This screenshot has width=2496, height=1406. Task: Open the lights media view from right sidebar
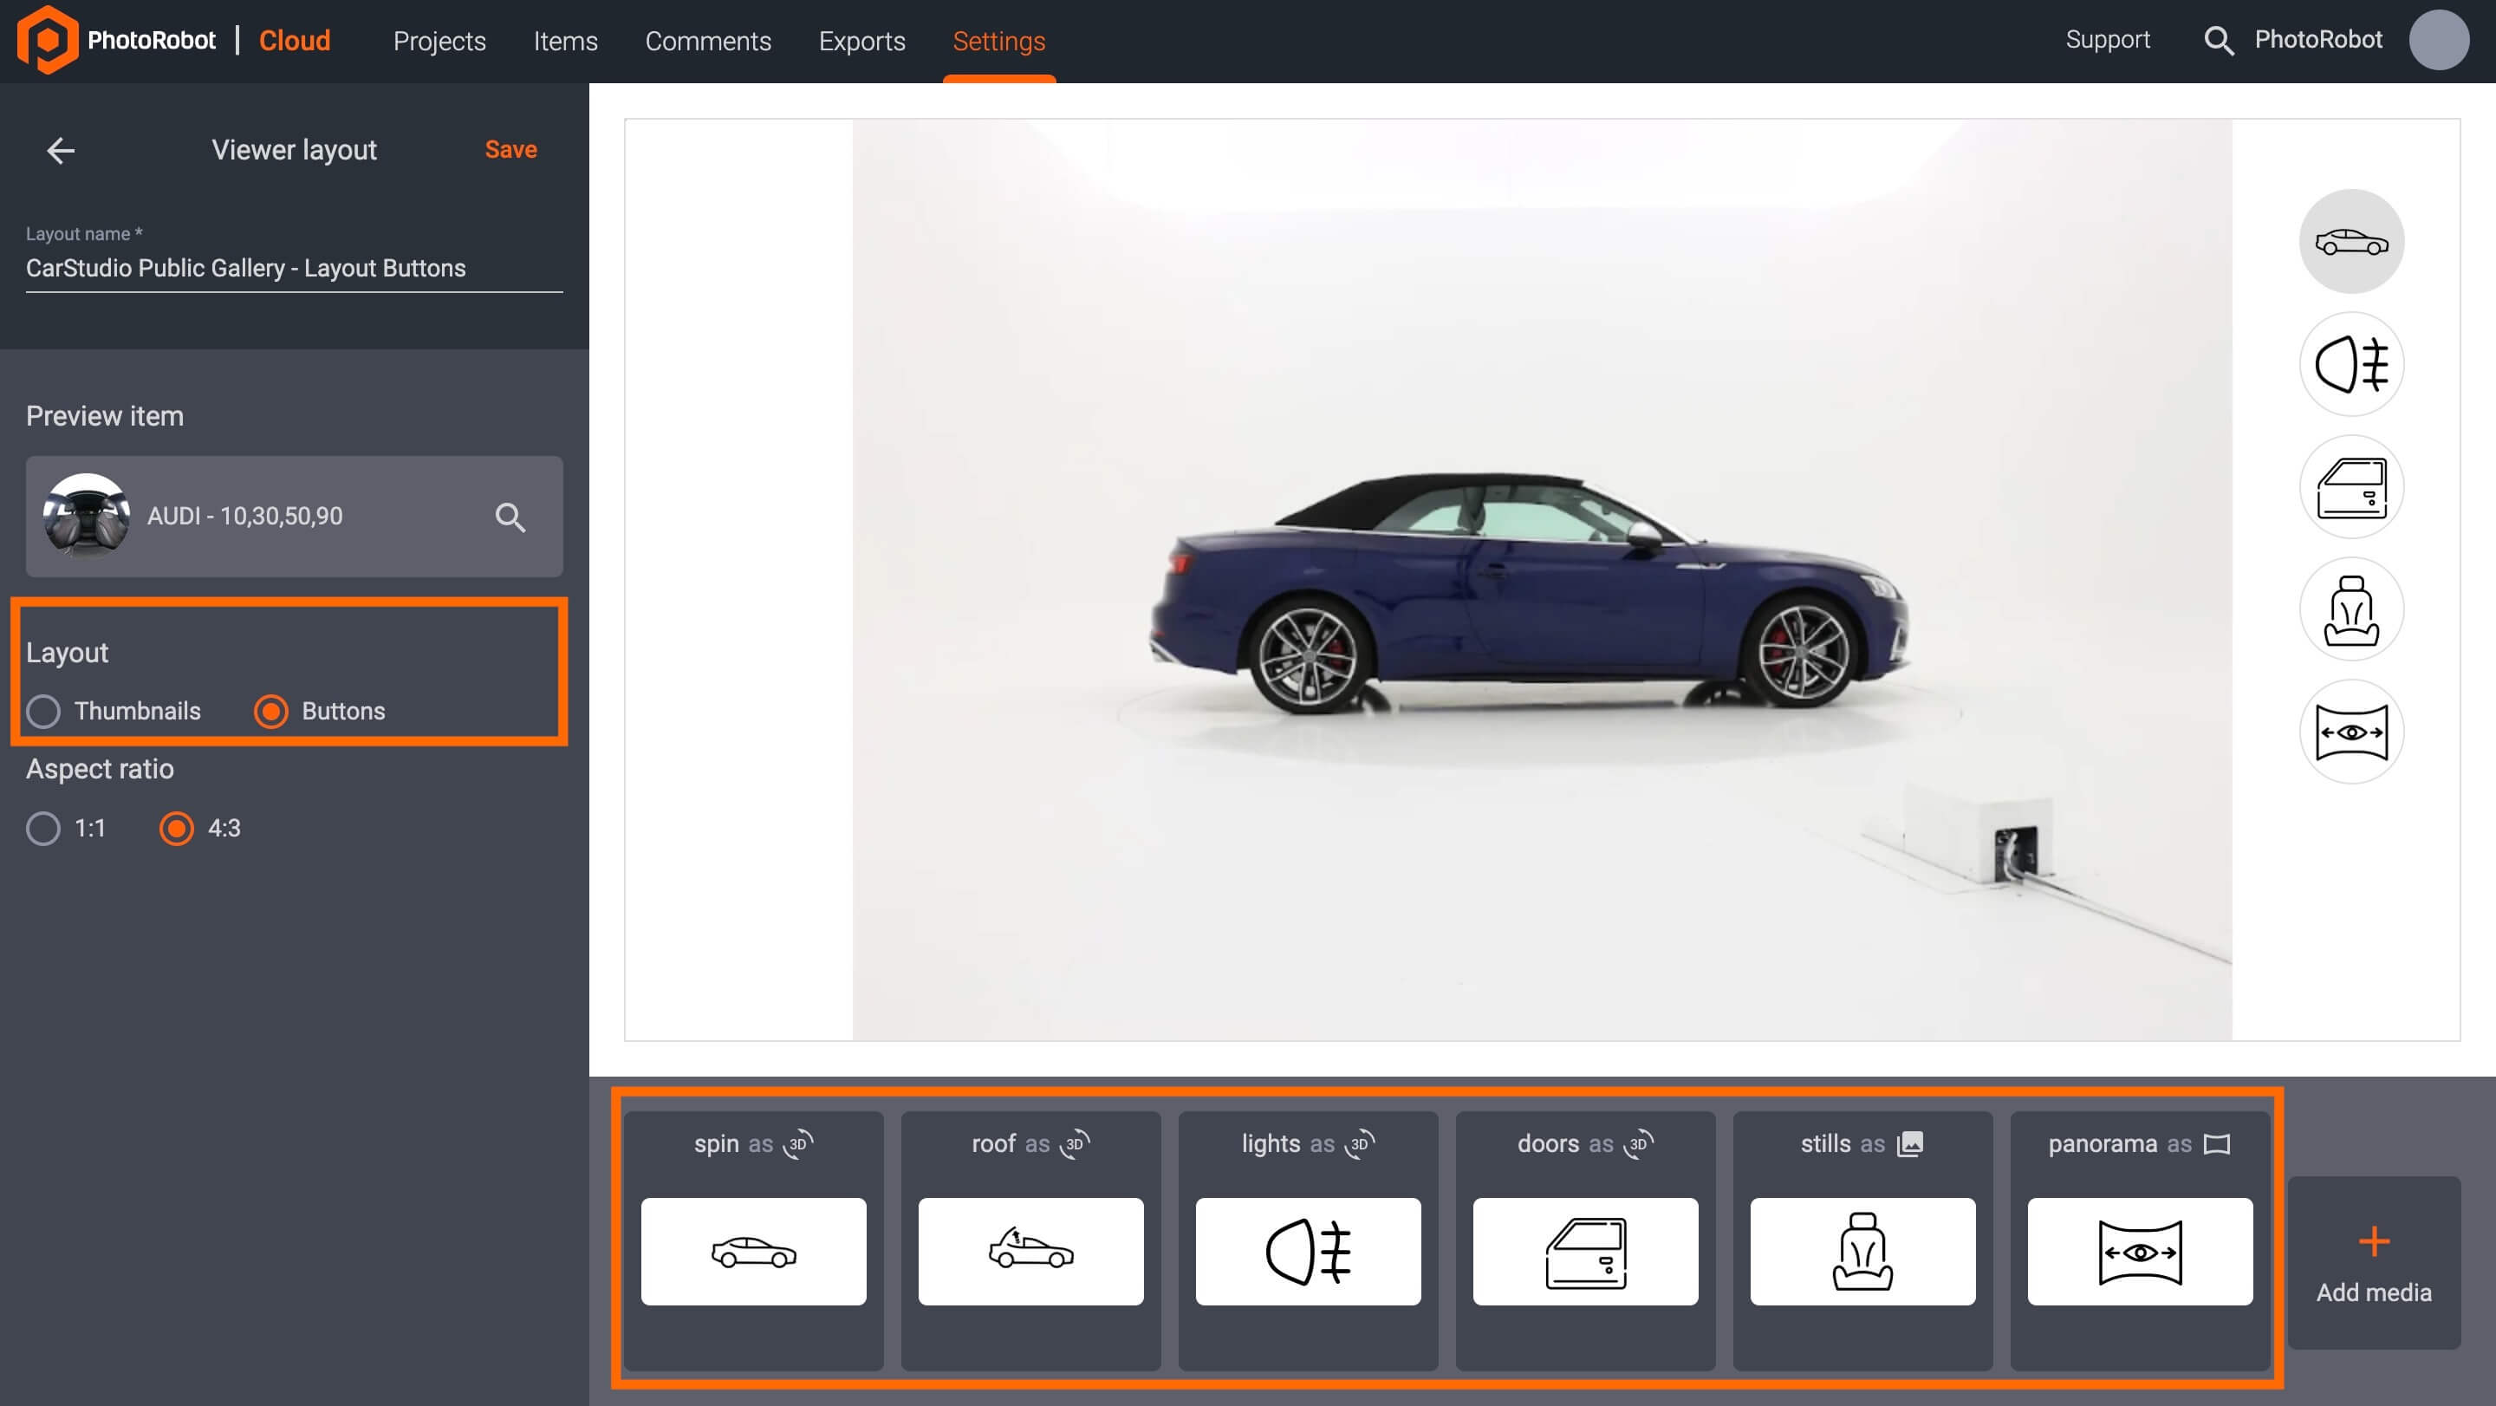coord(2351,363)
